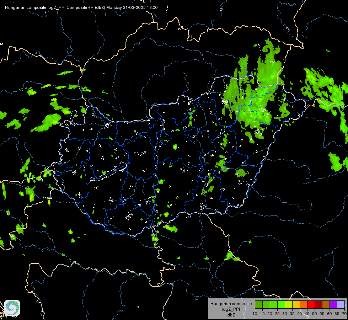Click the '30' legend scale value
Viewport: 348px width, 320px height.
[x=285, y=314]
